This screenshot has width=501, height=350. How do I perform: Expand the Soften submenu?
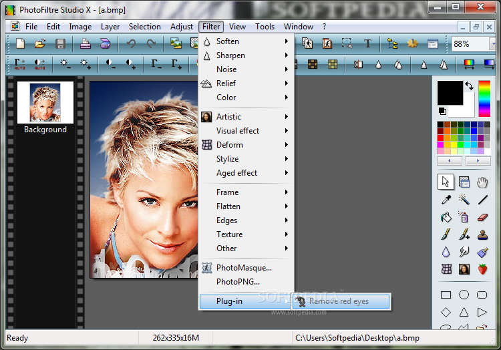[246, 41]
